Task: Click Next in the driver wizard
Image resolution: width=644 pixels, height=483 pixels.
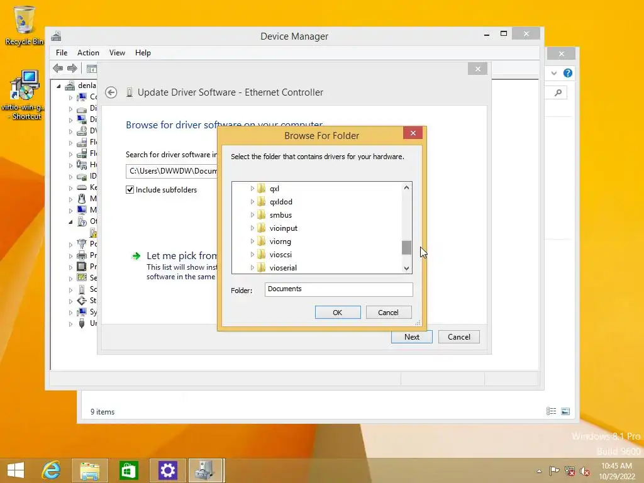Action: coord(411,337)
